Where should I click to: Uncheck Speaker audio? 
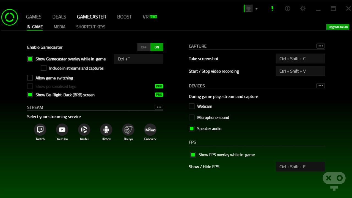(192, 128)
